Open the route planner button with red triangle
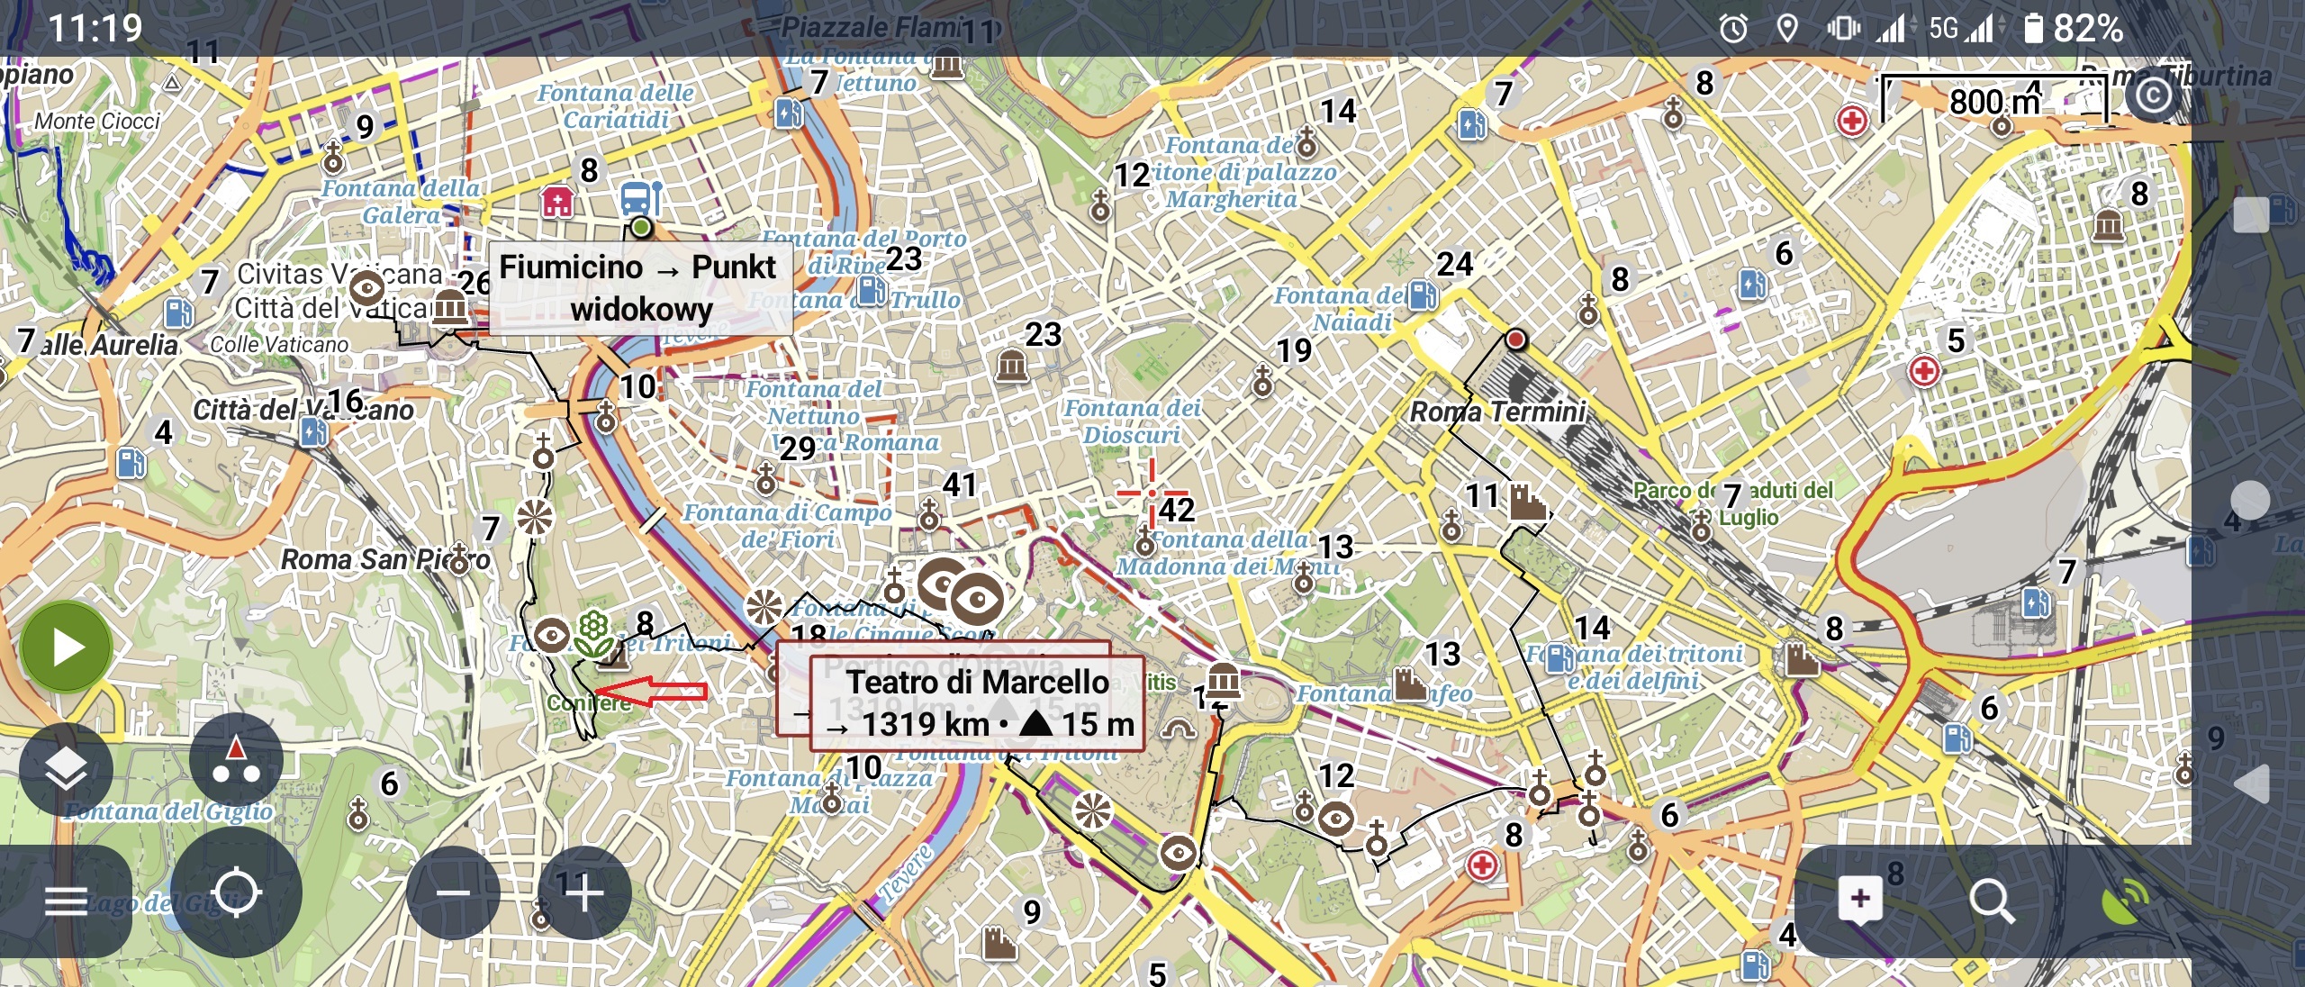 pyautogui.click(x=236, y=760)
